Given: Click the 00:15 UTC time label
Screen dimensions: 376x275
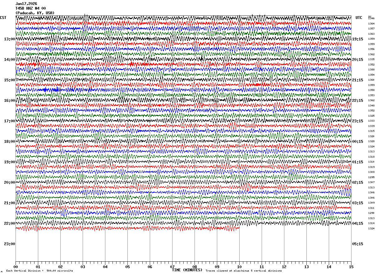Looking at the screenshot, I should click(358, 142).
